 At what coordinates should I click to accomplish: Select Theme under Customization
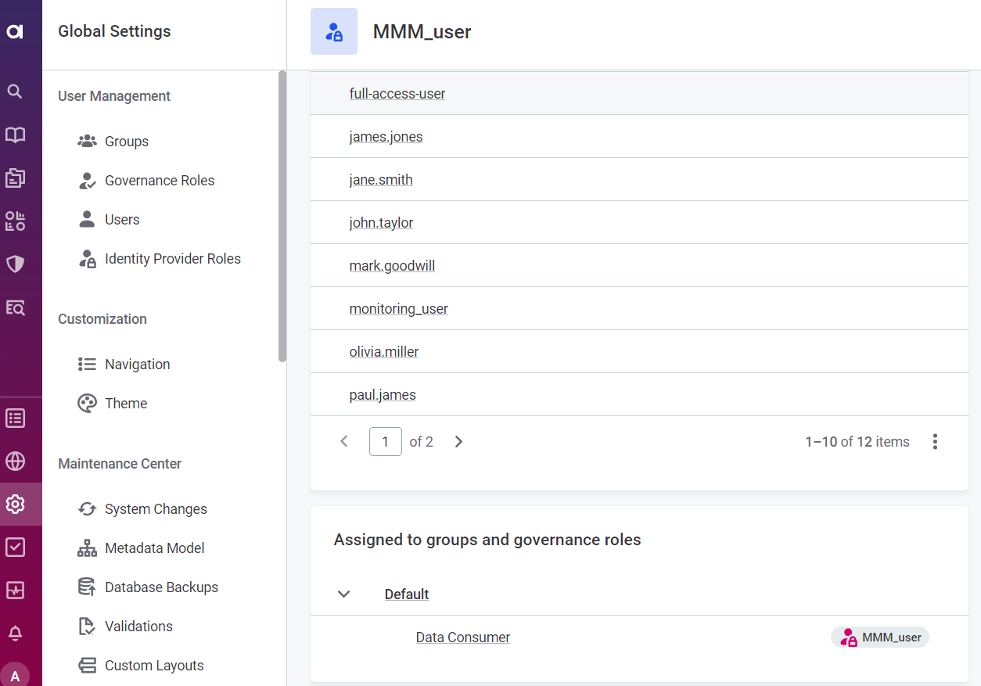tap(126, 403)
